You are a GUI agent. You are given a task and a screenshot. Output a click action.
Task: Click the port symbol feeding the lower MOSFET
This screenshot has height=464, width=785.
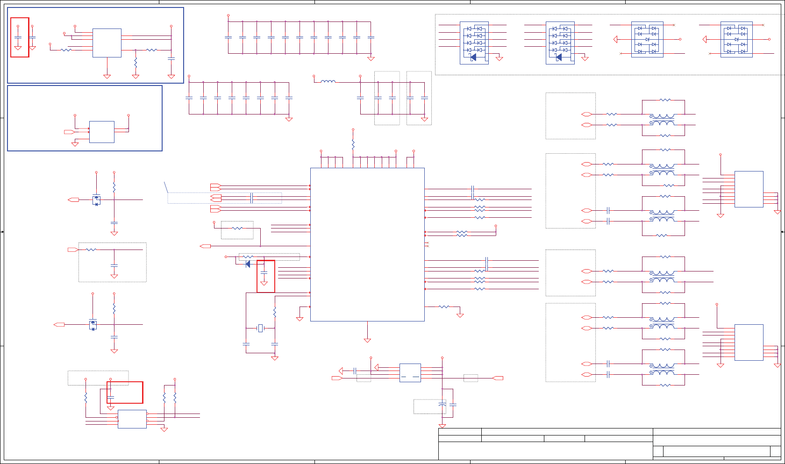59,324
